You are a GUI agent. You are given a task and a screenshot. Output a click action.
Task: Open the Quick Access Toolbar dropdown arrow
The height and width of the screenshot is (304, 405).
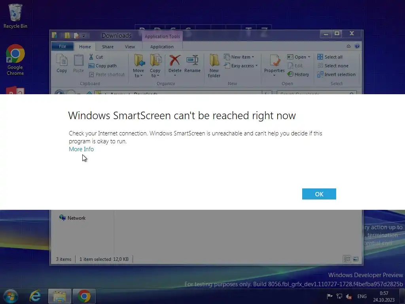(x=84, y=36)
